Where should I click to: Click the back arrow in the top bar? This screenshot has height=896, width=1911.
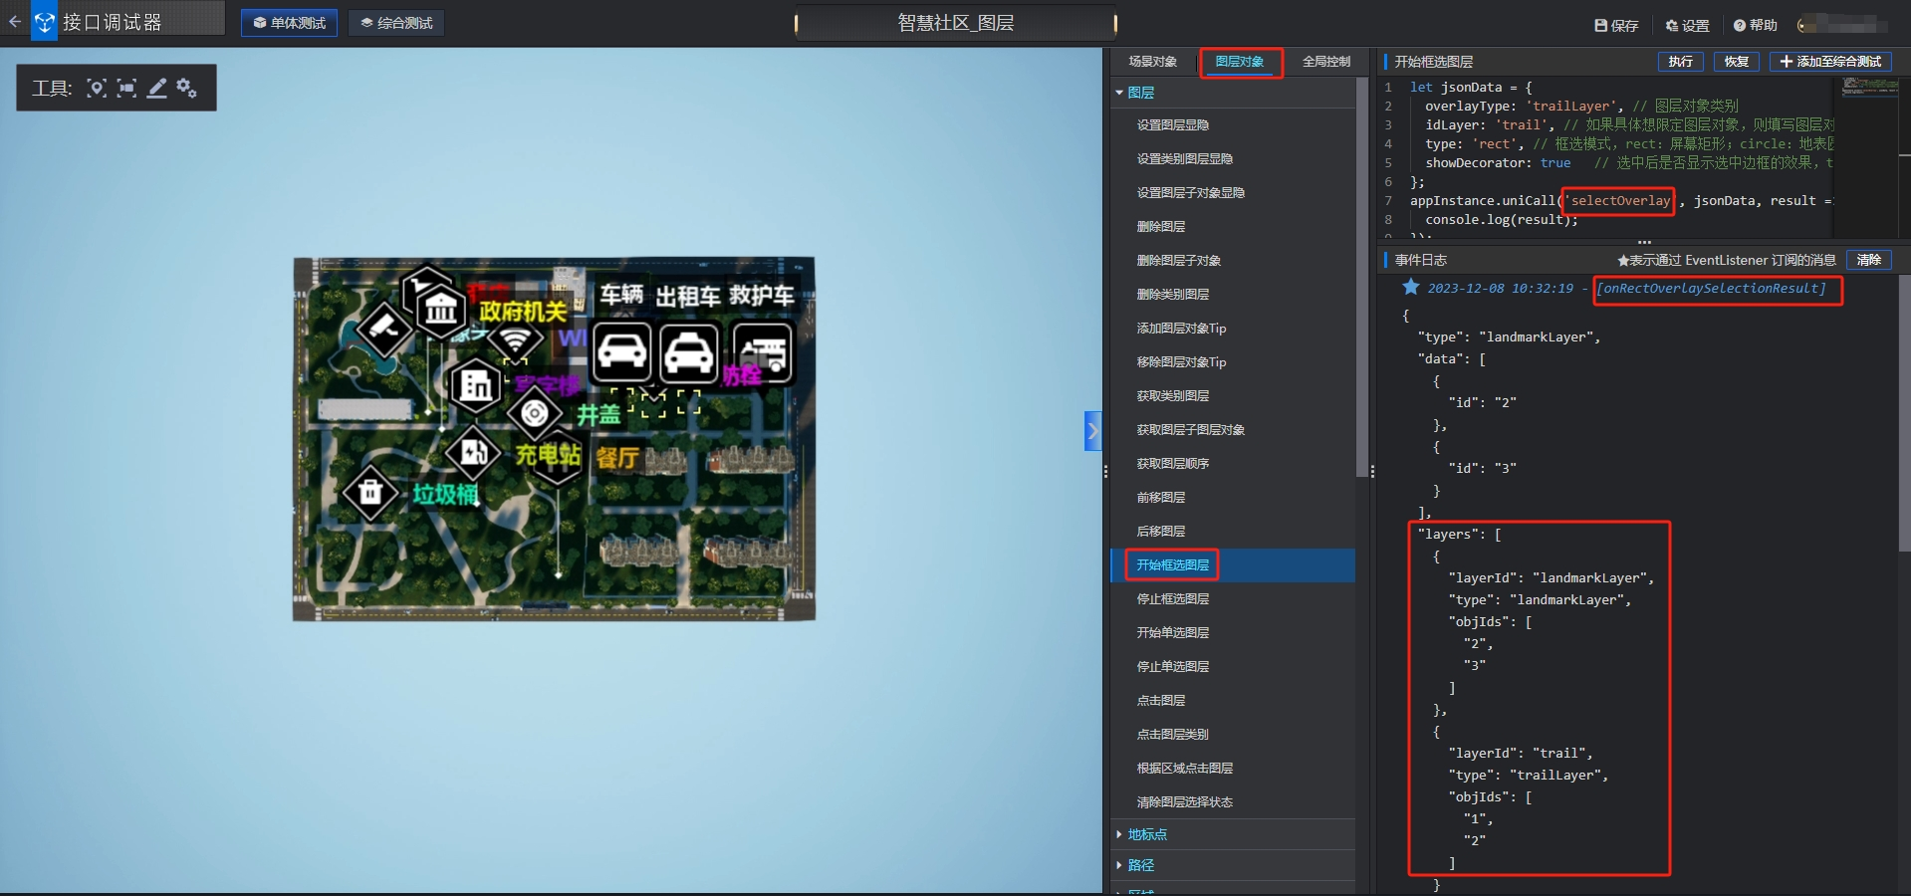point(14,21)
